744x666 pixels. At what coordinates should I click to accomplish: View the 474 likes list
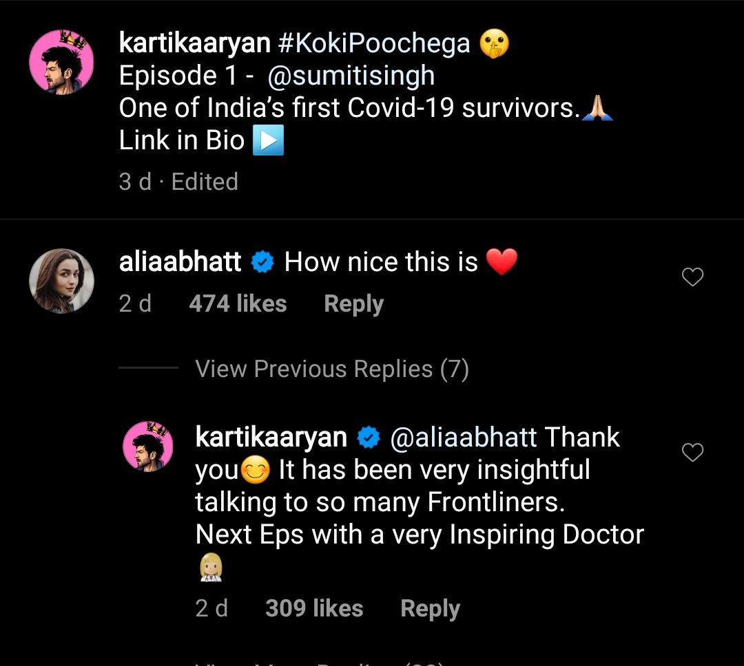point(238,304)
